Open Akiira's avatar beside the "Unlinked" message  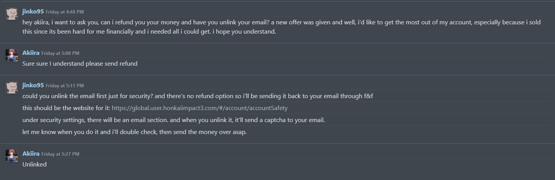point(12,156)
